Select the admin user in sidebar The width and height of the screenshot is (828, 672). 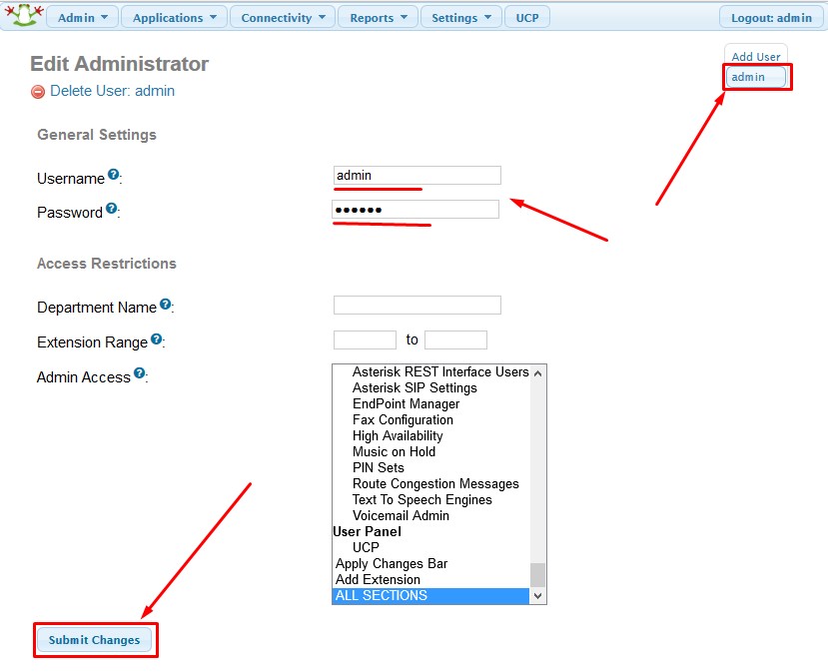756,77
